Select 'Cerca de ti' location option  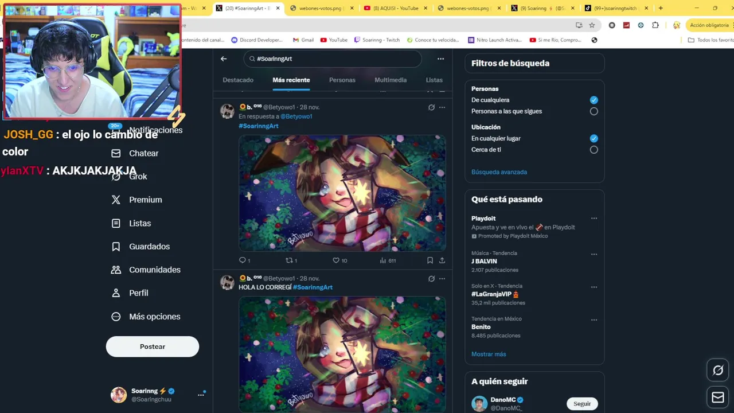click(x=594, y=150)
